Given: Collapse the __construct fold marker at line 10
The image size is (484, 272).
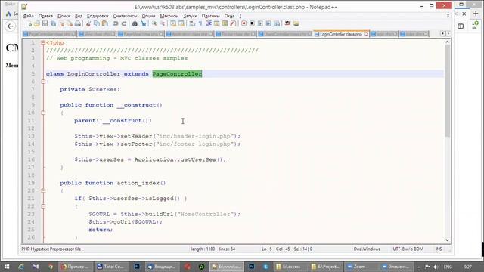Looking at the screenshot, I should (43, 113).
